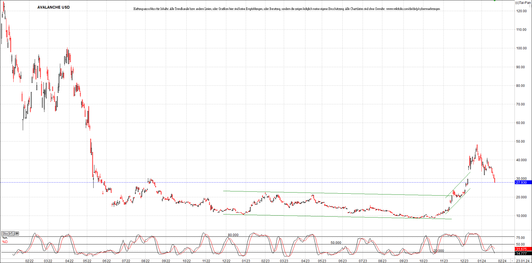This screenshot has width=532, height=263.
Task: Click the 04 22 date on time axis
Action: (x=69, y=261)
